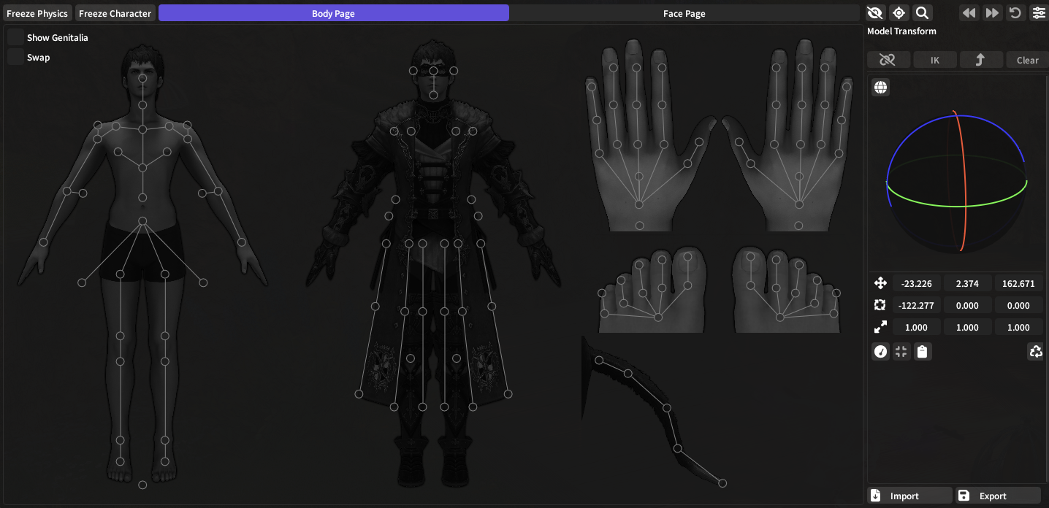
Task: Click the rewind (undo) double-arrow icon
Action: pyautogui.click(x=969, y=13)
